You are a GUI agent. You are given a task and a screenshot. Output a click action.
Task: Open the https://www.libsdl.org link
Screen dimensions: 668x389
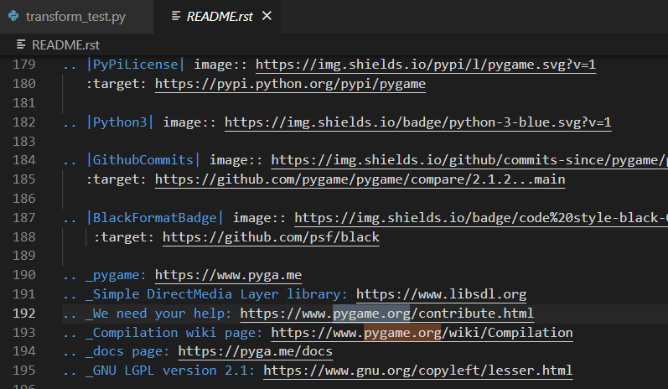pos(442,294)
